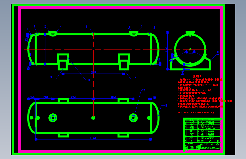Select the green title block parts table
This screenshot has width=246, height=159.
coord(202,135)
